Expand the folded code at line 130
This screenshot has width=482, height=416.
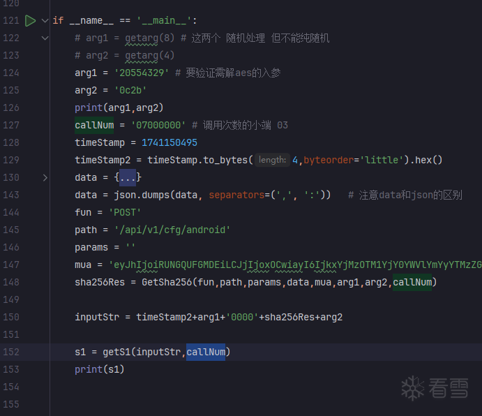pyautogui.click(x=45, y=177)
